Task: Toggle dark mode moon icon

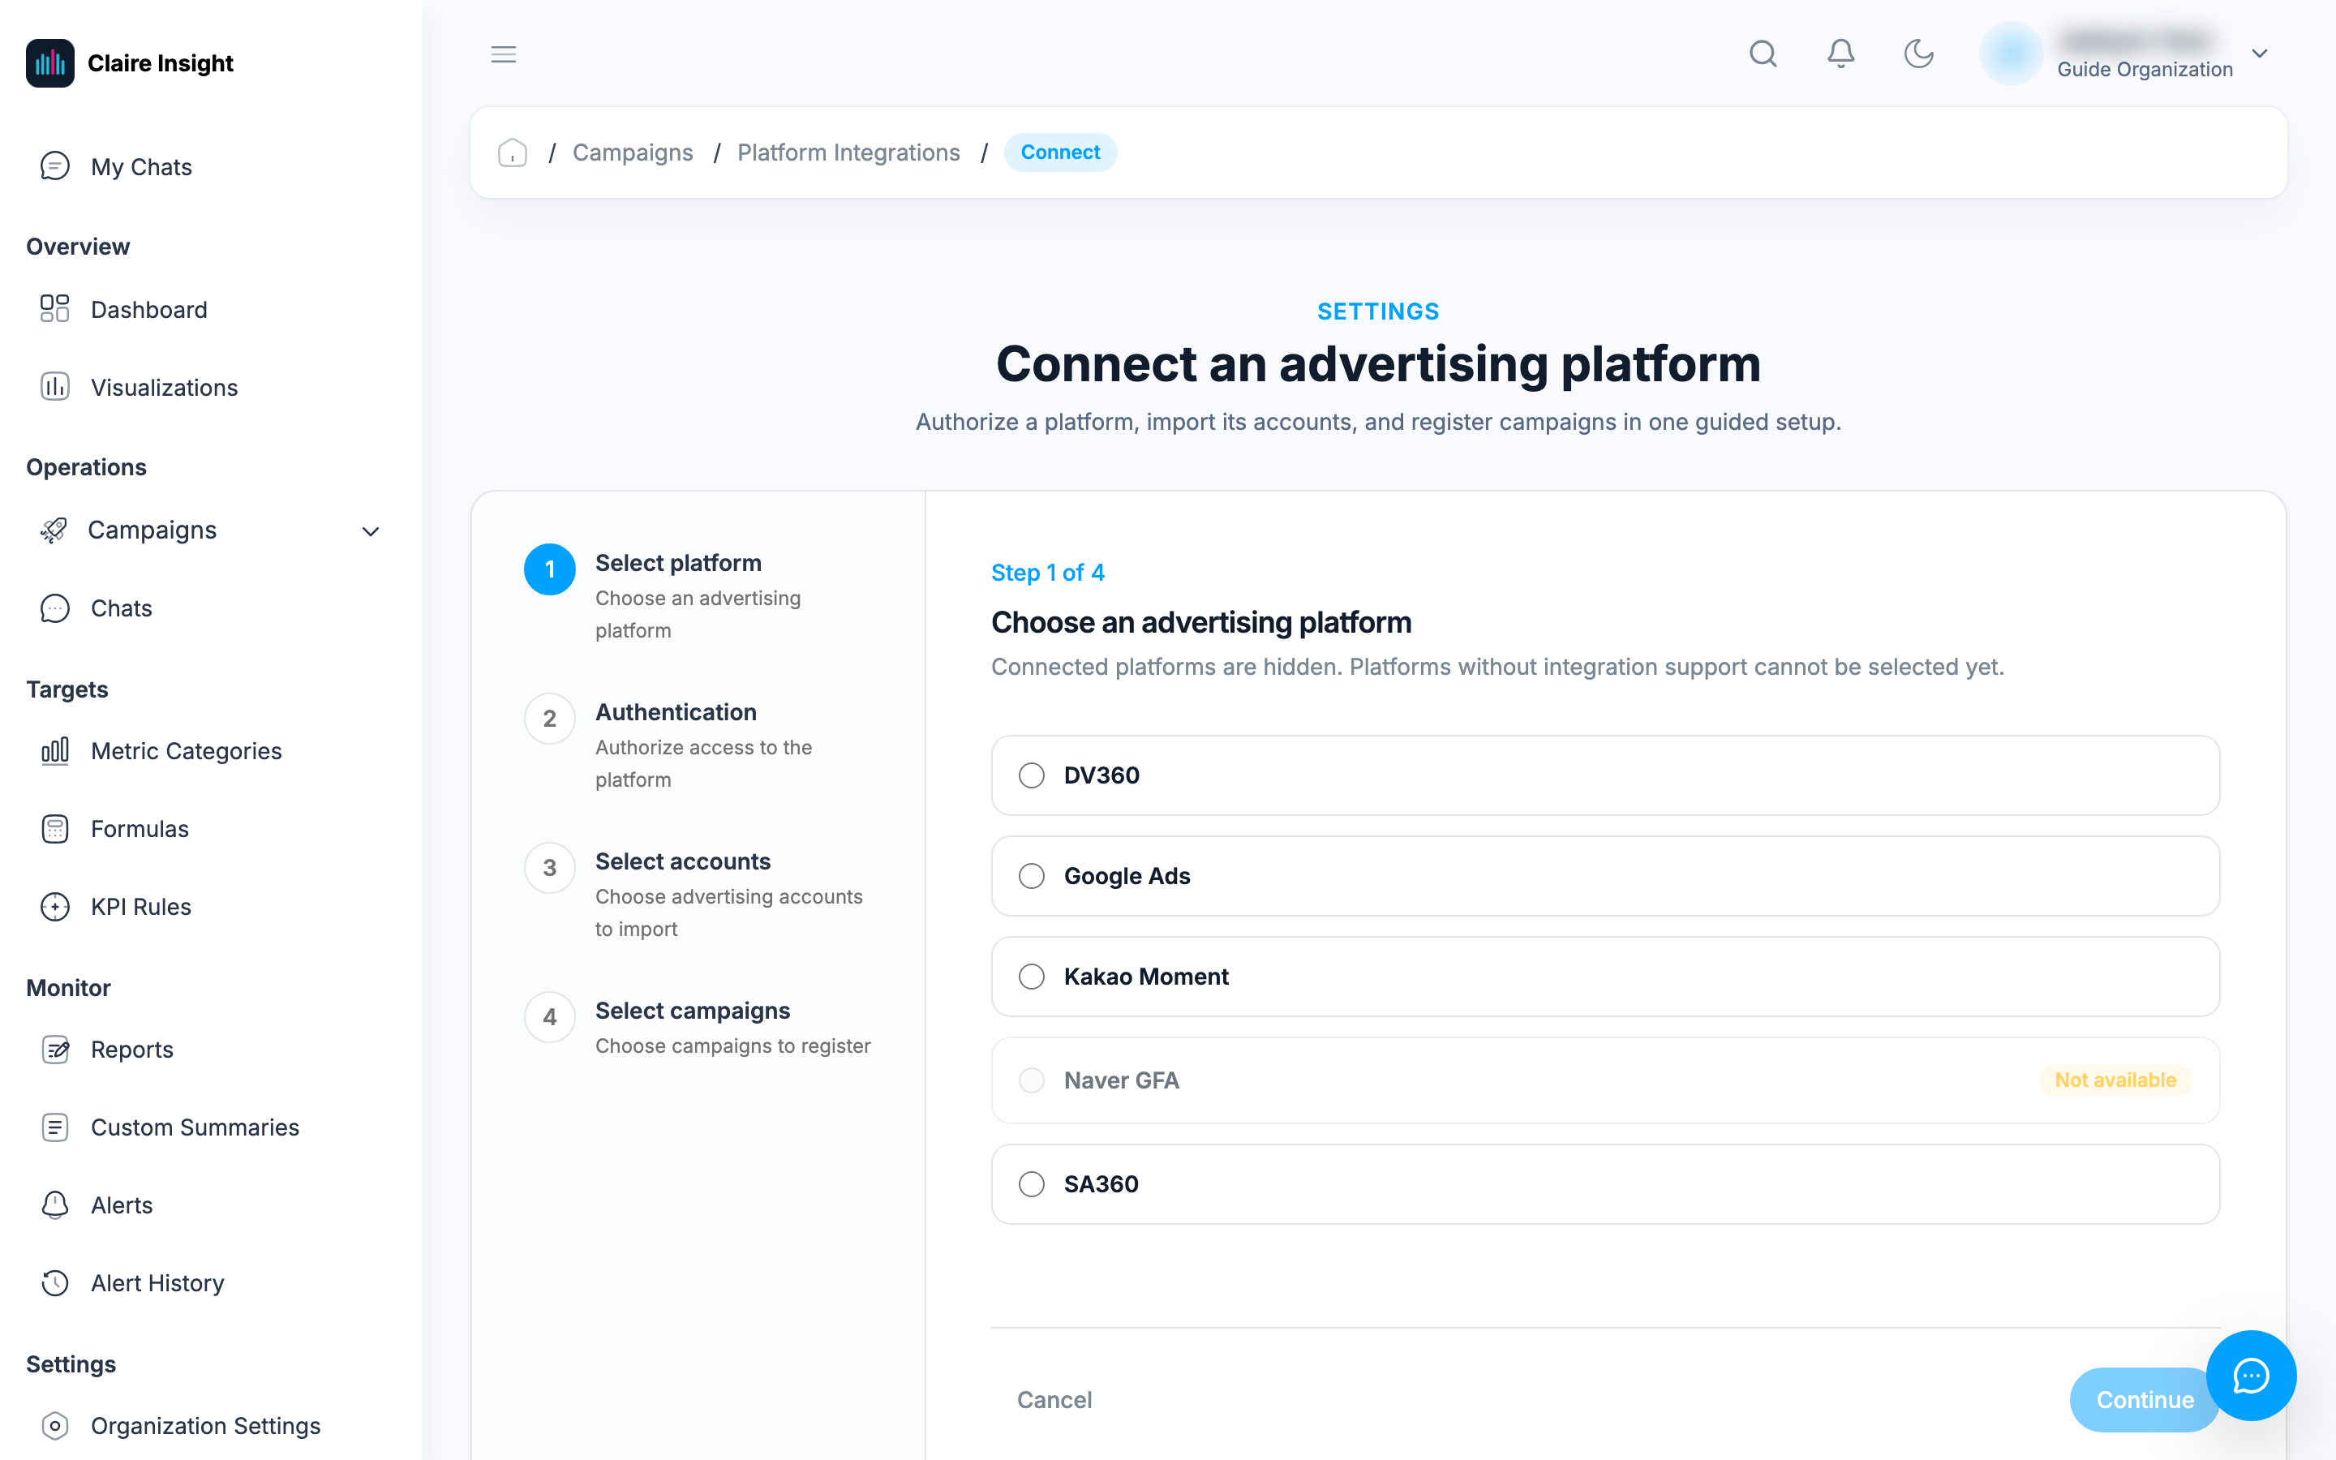Action: [x=1918, y=53]
